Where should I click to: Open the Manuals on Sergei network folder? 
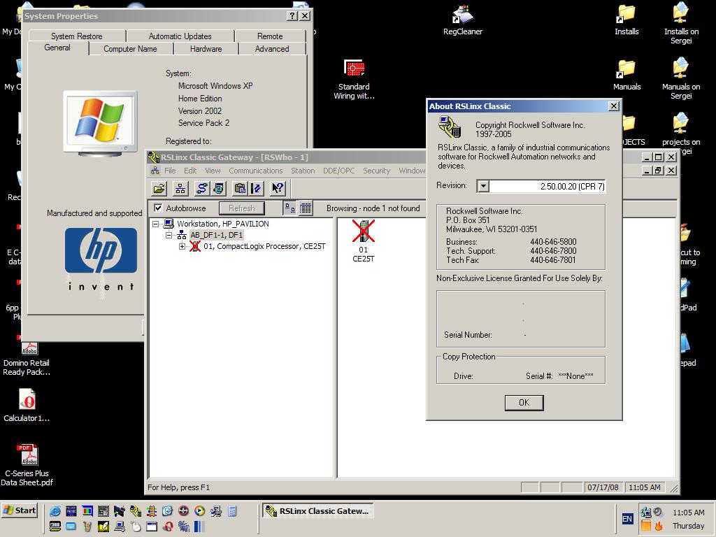coord(681,79)
